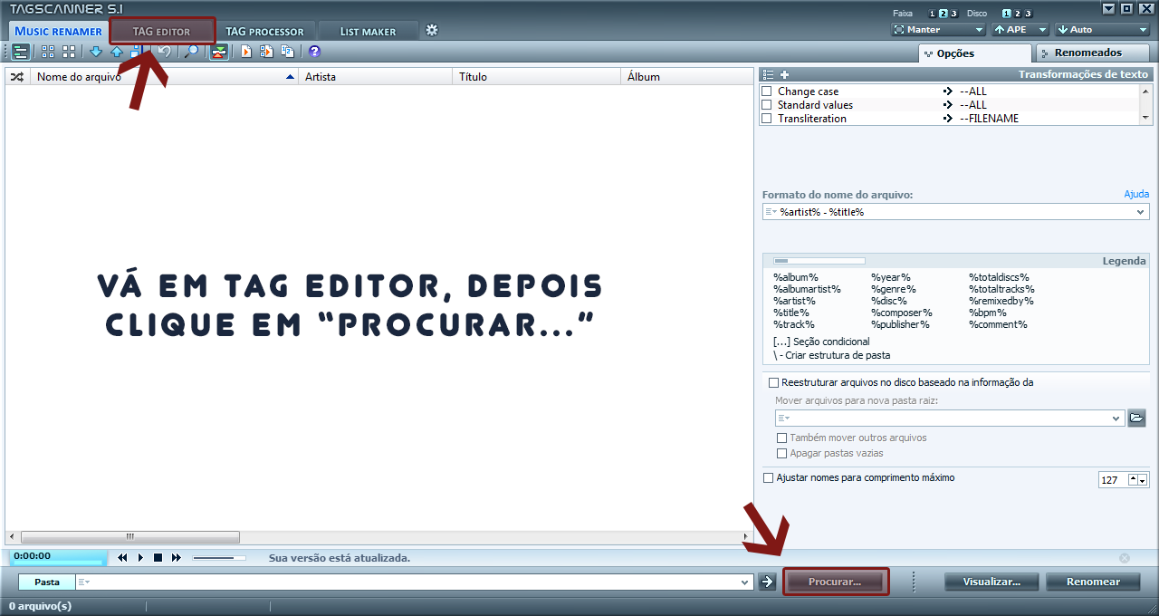Enable the Change case transformation
Image resolution: width=1159 pixels, height=616 pixels.
point(767,91)
